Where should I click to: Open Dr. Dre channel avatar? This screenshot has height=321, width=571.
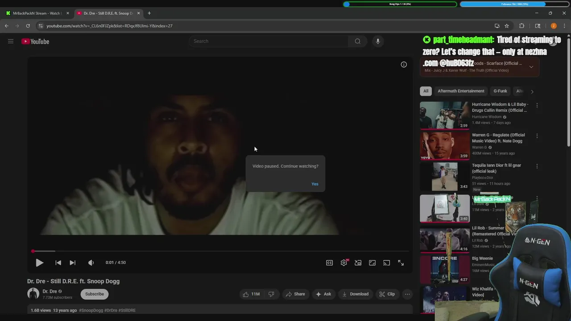(x=33, y=294)
